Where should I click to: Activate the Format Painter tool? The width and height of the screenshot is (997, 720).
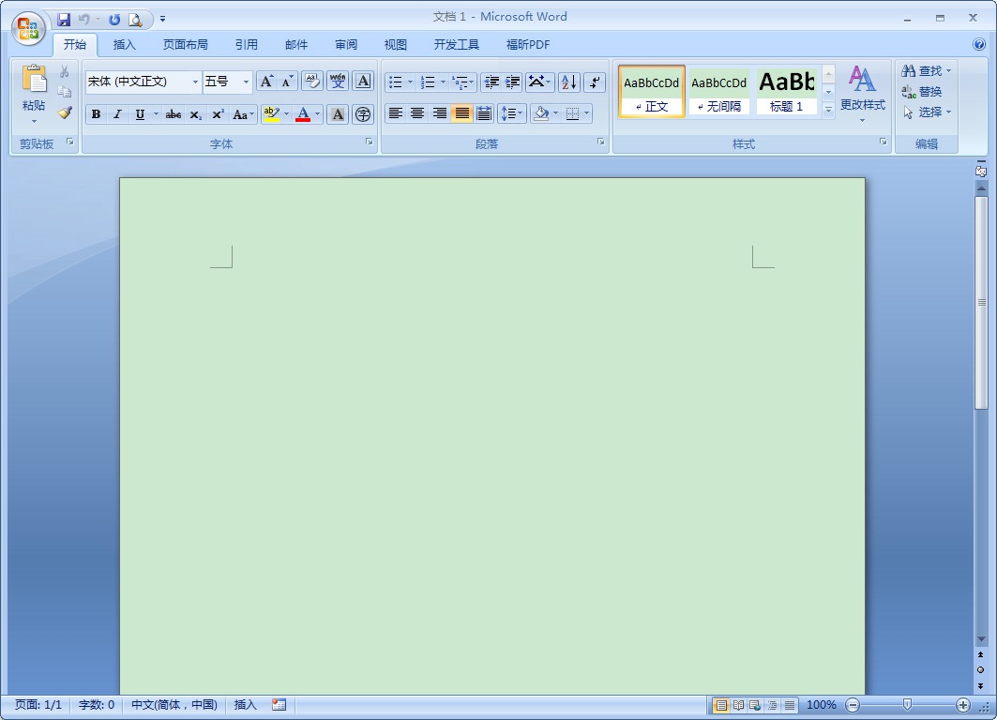click(x=65, y=112)
